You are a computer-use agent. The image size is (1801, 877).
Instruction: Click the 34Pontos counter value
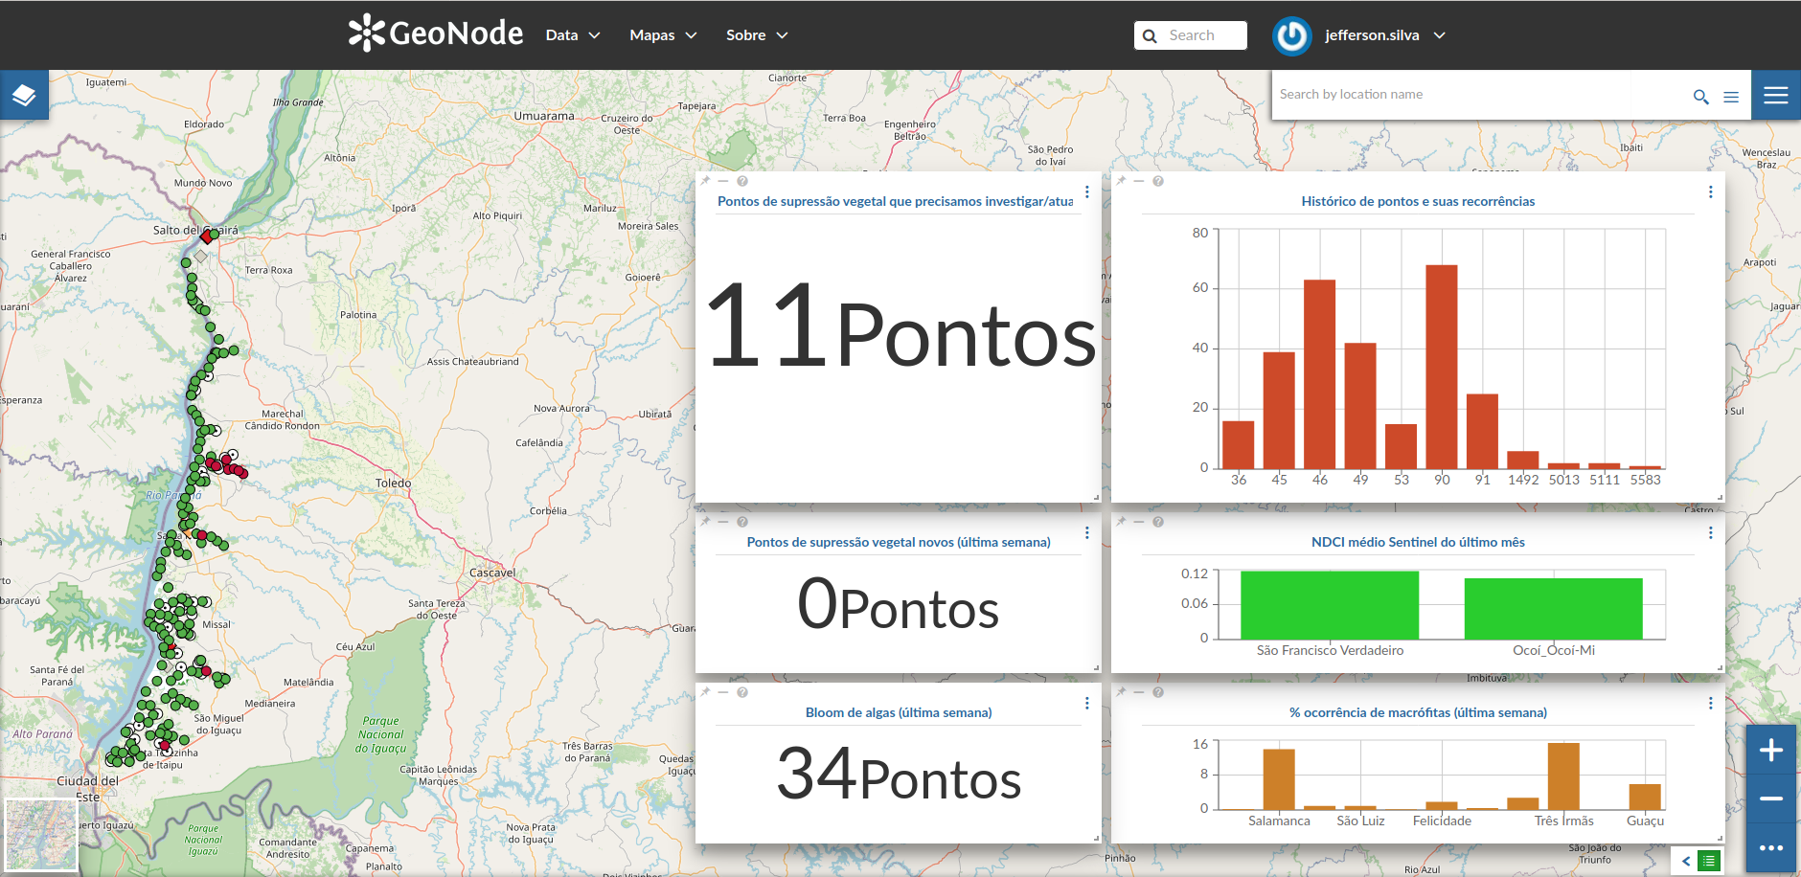point(899,775)
